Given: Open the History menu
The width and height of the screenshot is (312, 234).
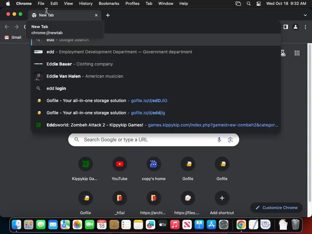Looking at the screenshot, I should 86,4.
